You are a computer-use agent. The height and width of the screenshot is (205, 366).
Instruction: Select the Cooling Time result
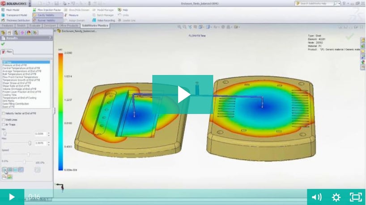9,95
